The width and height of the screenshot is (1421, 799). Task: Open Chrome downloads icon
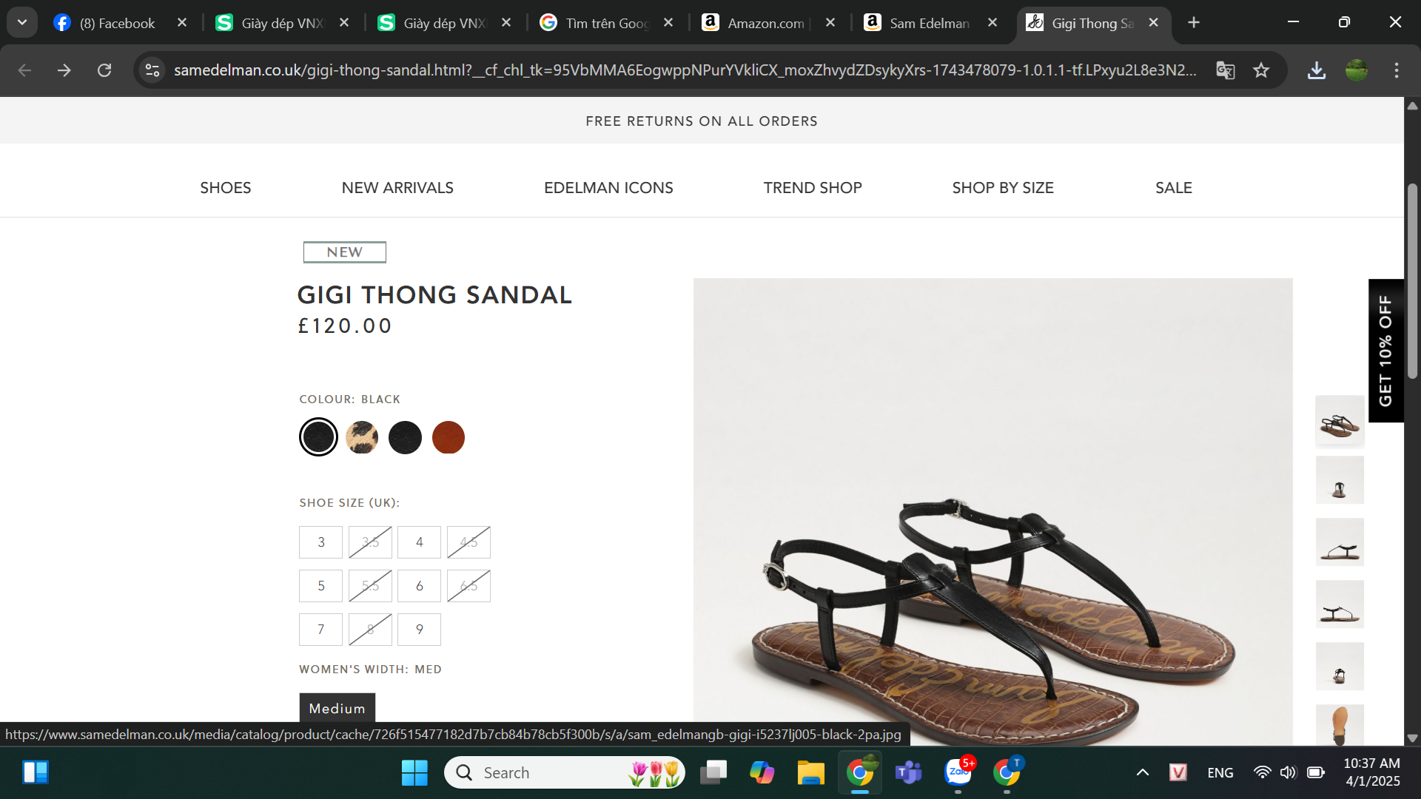coord(1317,70)
